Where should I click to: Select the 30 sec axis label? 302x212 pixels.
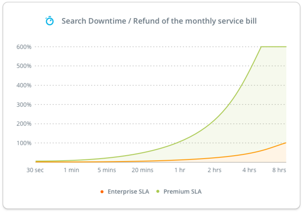point(35,170)
